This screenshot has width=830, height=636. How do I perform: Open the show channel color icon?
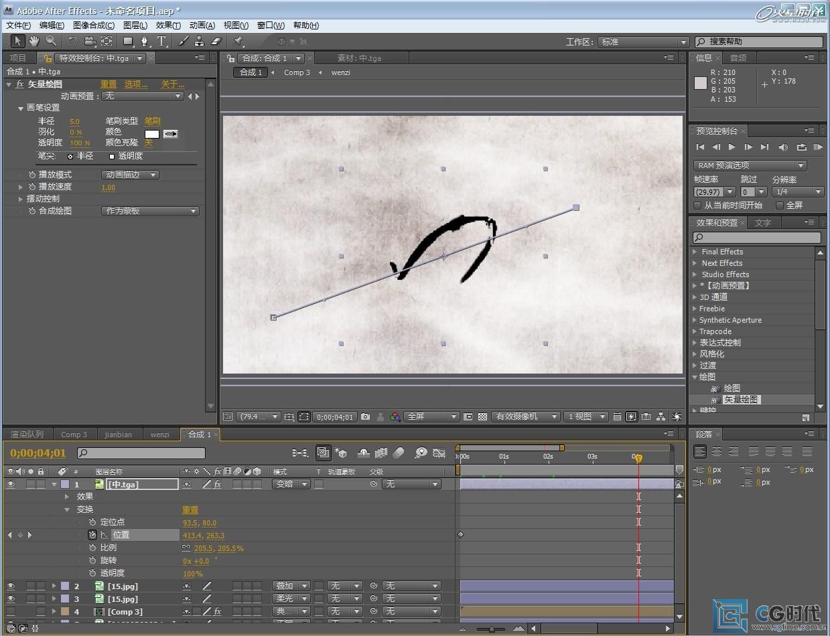395,416
